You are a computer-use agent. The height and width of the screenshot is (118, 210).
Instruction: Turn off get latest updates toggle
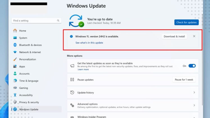pos(192,66)
